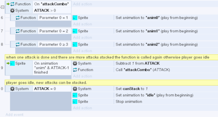Viewport: 218px width, 117px height.
Task: Add action below Stop animation
Action: (x=83, y=108)
